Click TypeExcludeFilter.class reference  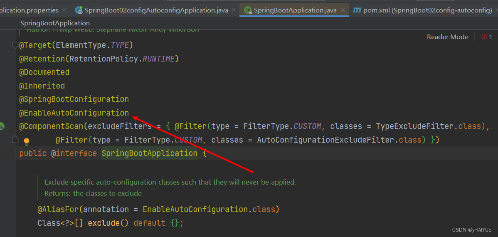429,126
